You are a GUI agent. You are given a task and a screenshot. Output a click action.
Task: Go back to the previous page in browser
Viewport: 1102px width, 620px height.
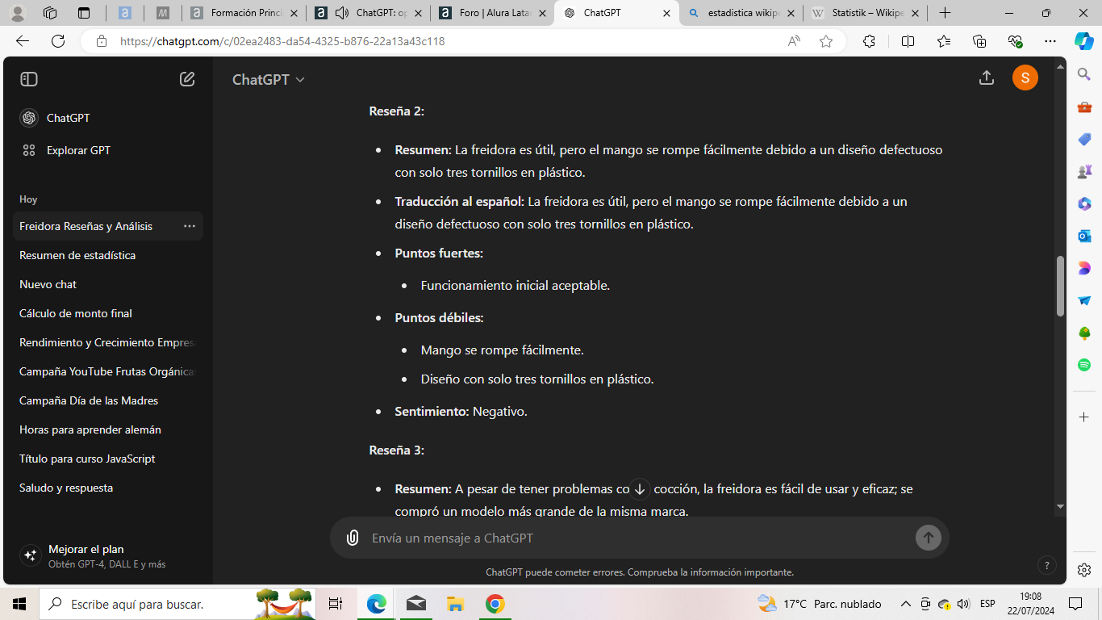[x=23, y=41]
